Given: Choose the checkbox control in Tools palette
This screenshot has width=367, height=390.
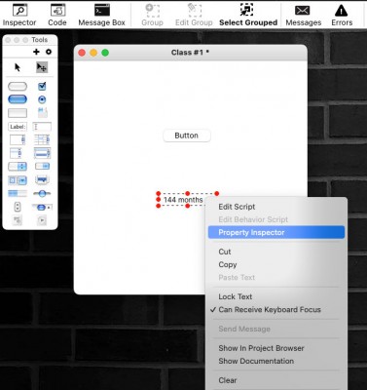Looking at the screenshot, I should pos(42,86).
